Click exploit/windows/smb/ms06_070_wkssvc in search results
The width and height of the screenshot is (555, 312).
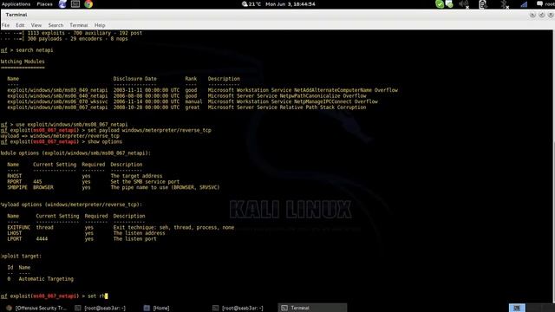(x=57, y=101)
